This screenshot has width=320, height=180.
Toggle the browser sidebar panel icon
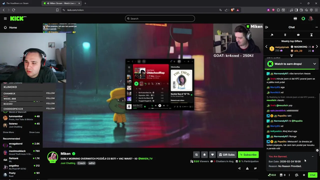296,10
